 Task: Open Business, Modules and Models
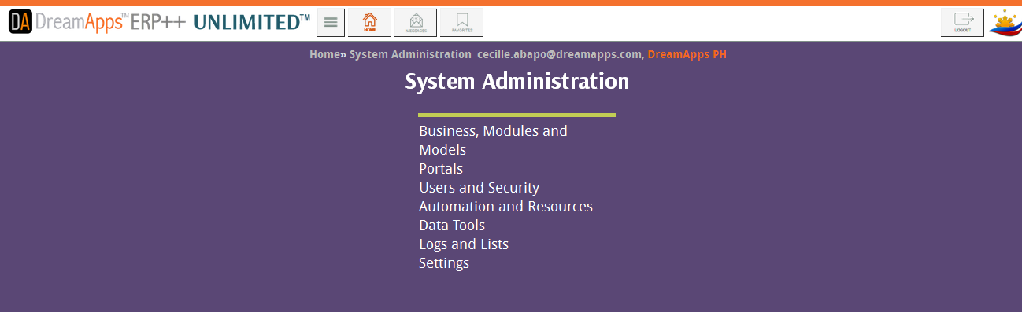pos(493,140)
